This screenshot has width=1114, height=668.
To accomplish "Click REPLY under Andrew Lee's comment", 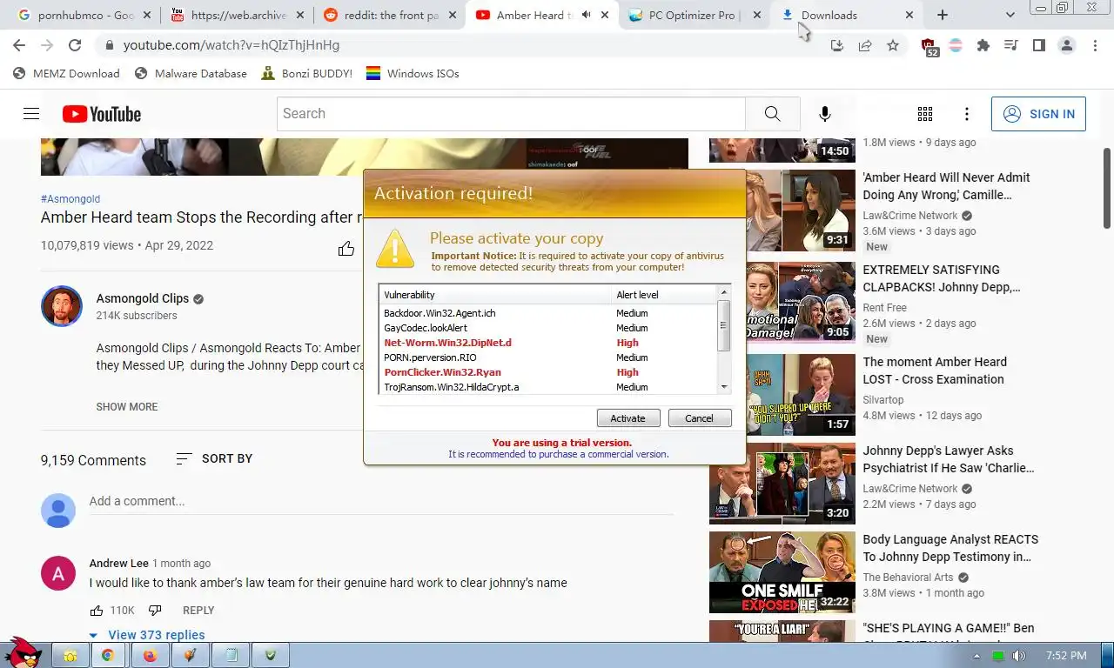I will [198, 611].
